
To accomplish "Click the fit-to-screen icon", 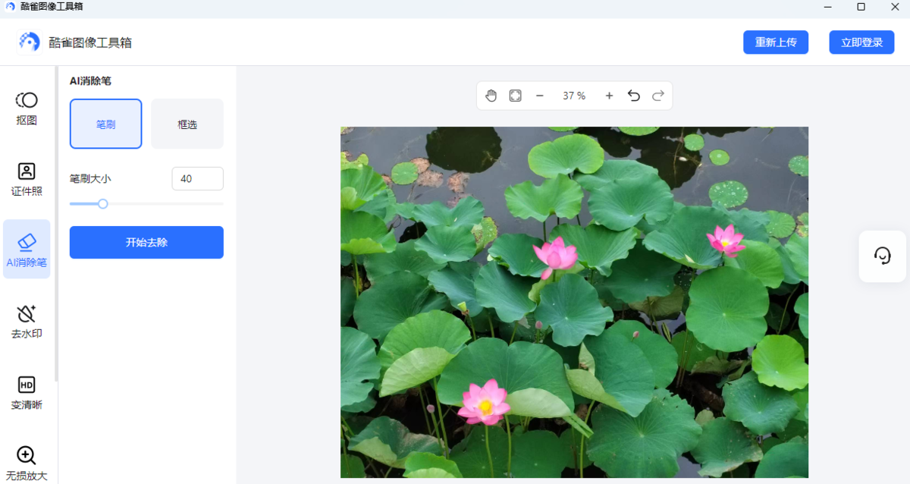I will tap(515, 96).
